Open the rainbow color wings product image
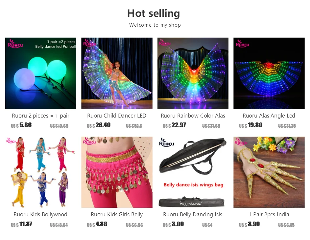310x240 pixels. pyautogui.click(x=193, y=73)
